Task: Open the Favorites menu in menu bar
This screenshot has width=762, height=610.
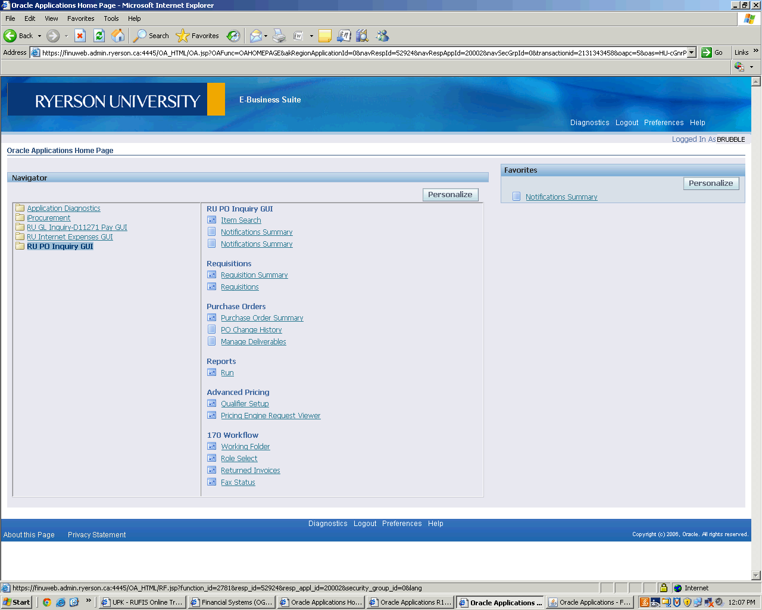Action: pyautogui.click(x=80, y=18)
